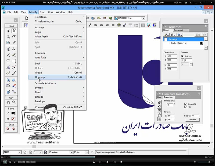Image resolution: width=215 pixels, height=166 pixels.
Task: Select the Hand tool in View section
Action: click(x=8, y=102)
